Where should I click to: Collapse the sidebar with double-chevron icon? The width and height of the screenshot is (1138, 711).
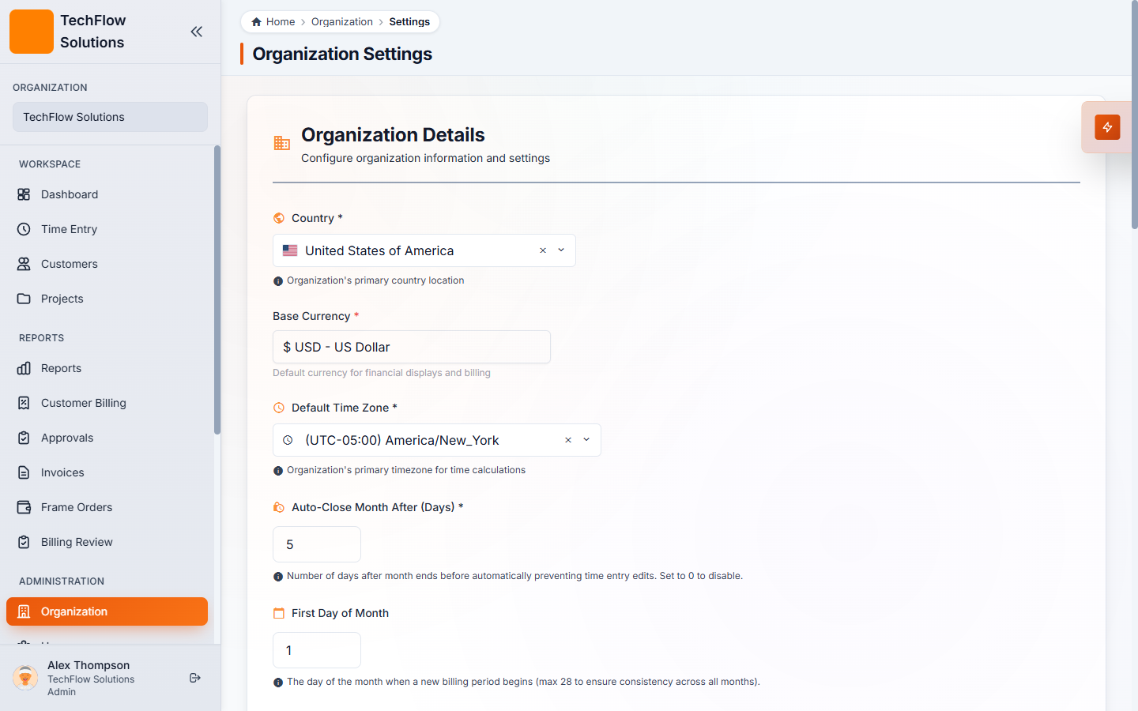[197, 32]
